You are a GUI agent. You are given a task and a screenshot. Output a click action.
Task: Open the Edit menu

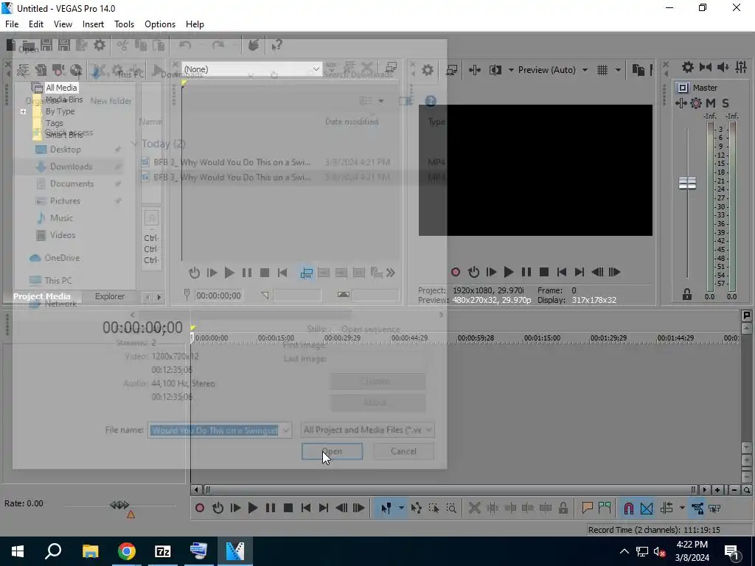pos(35,24)
